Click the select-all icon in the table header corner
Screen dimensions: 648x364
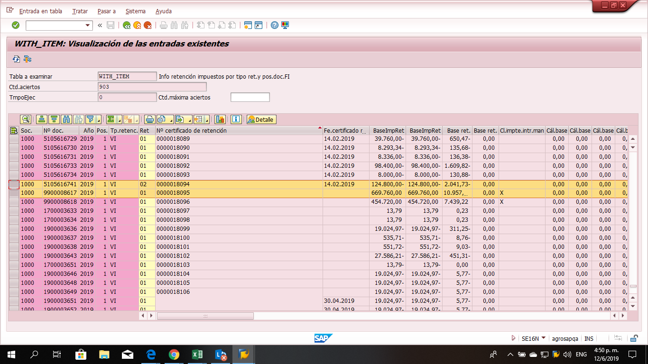[14, 130]
